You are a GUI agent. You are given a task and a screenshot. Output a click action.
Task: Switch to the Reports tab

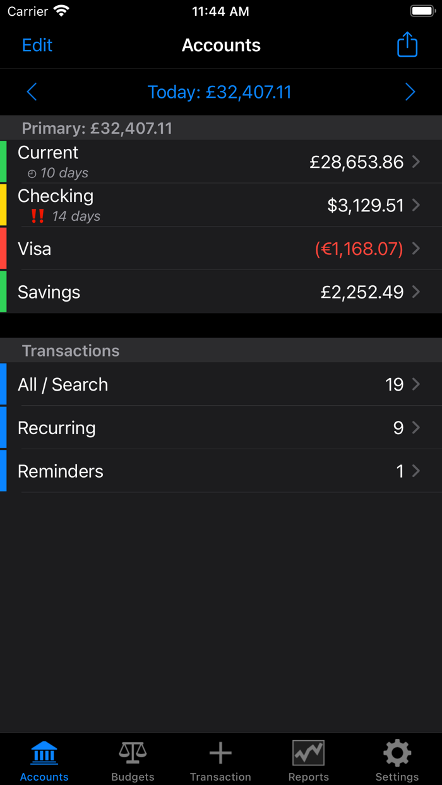308,759
